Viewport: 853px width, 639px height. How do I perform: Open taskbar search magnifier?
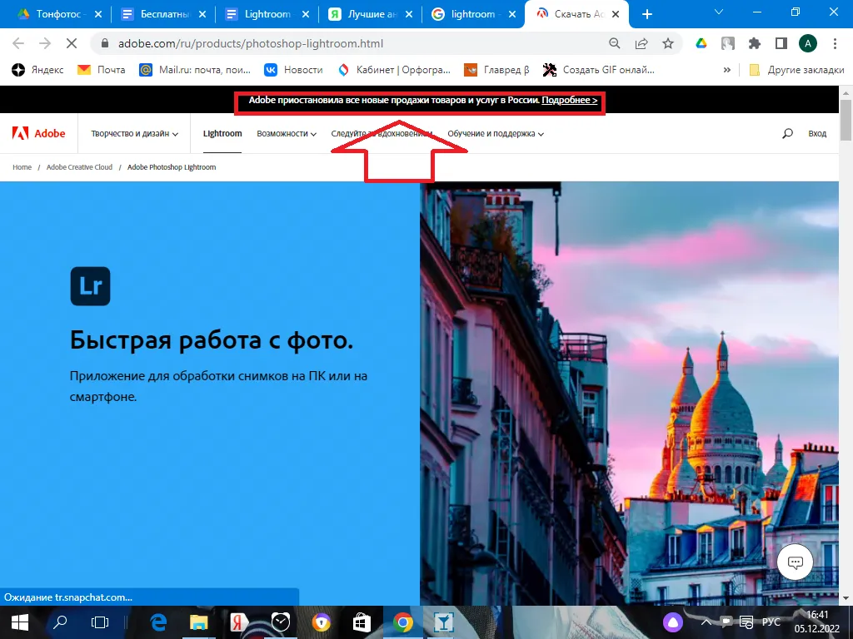59,622
